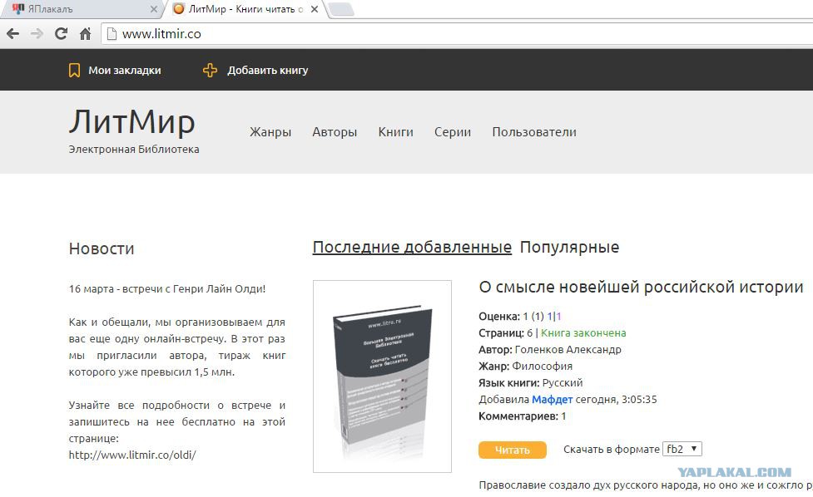This screenshot has width=813, height=497.
Task: Click the Новости heading
Action: (x=102, y=248)
